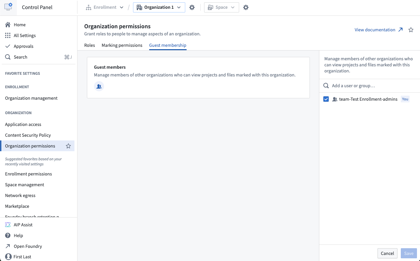Uncheck the team-Test Enrollment-admins checkbox
This screenshot has width=420, height=261.
tap(326, 99)
